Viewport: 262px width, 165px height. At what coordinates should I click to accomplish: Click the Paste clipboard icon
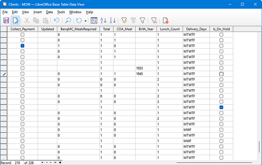click(46, 21)
